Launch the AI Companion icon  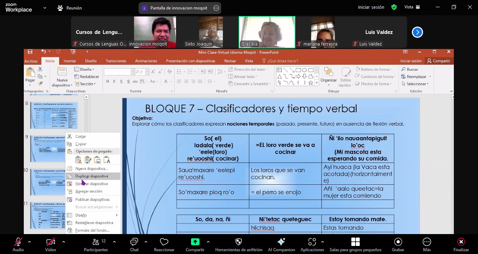pyautogui.click(x=281, y=242)
